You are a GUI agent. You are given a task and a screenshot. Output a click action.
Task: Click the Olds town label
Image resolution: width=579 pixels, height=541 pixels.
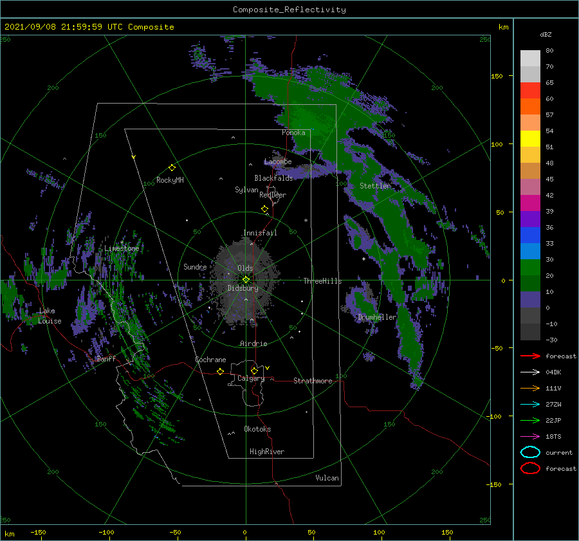245,268
